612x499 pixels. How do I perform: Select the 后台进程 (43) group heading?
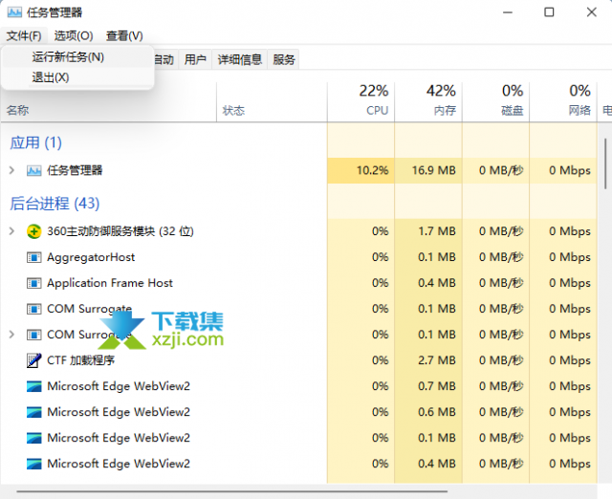coord(55,204)
